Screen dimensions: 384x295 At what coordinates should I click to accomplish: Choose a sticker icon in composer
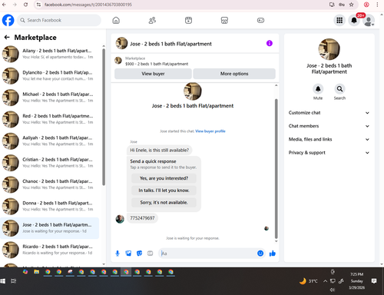(x=139, y=254)
